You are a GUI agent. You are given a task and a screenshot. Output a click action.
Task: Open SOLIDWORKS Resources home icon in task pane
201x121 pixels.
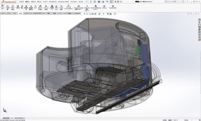tap(199, 20)
